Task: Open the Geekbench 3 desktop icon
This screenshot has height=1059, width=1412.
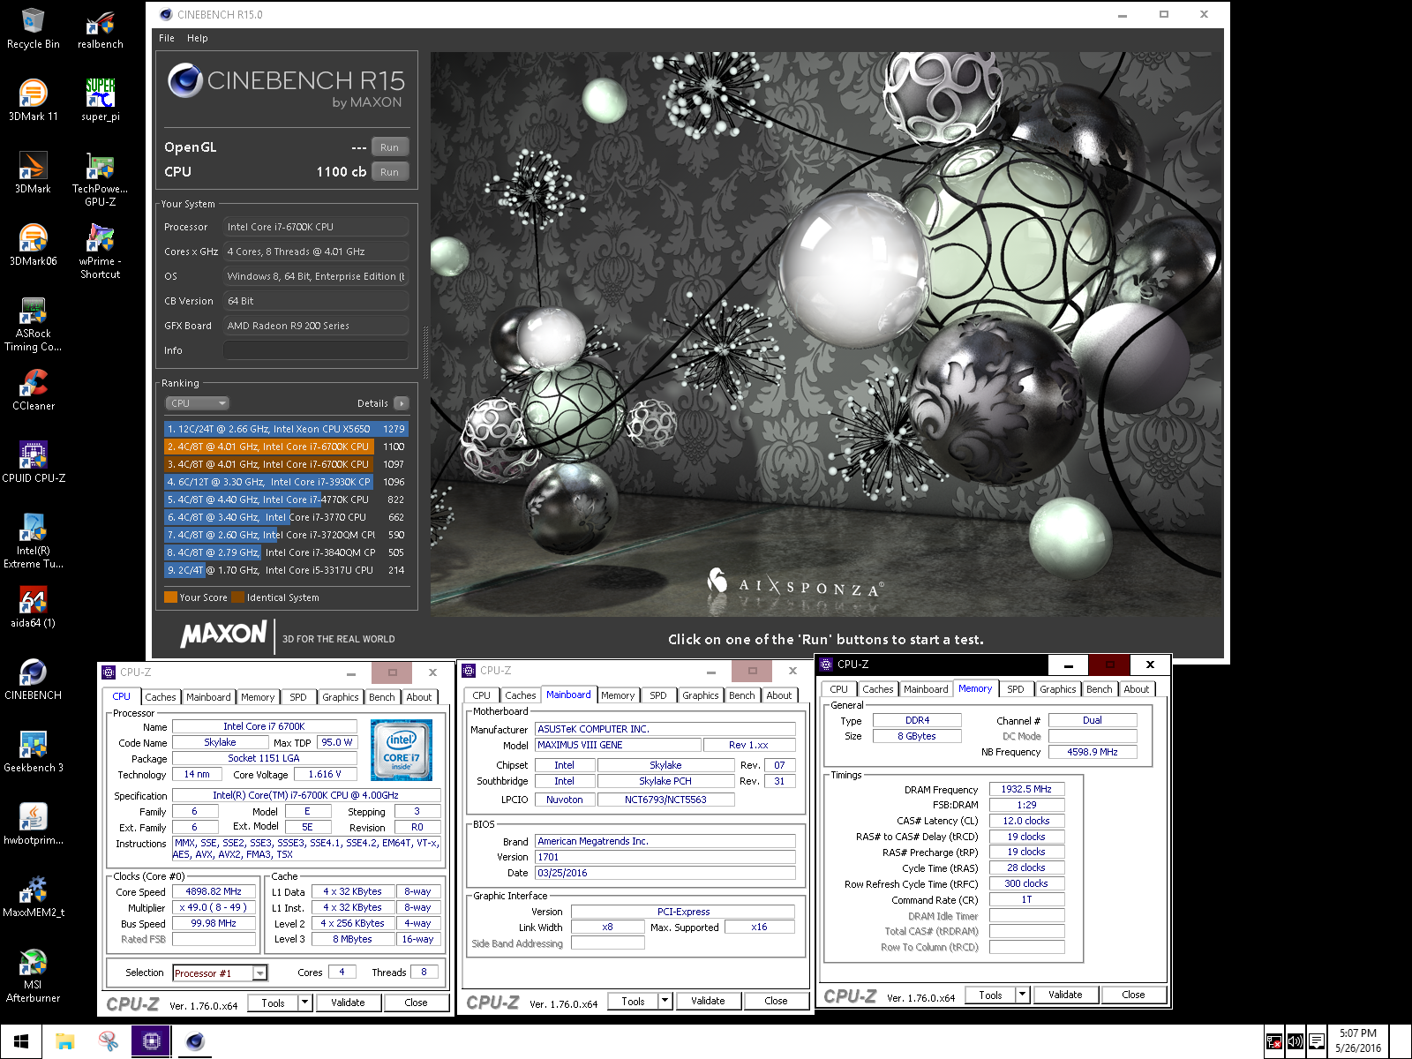Action: [34, 752]
